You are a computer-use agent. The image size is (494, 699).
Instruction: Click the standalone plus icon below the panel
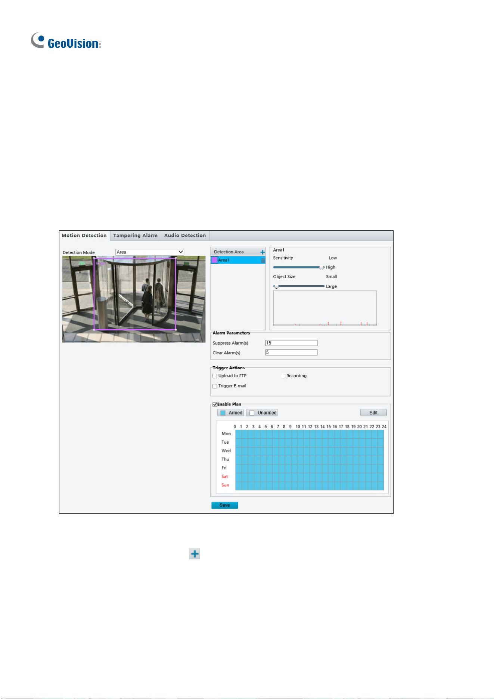click(x=195, y=553)
